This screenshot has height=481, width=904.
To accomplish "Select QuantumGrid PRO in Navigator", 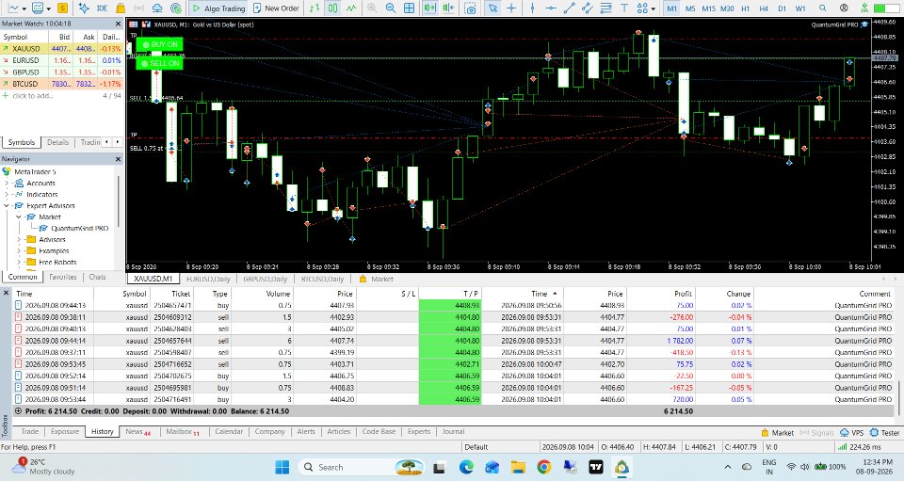I will click(x=79, y=228).
